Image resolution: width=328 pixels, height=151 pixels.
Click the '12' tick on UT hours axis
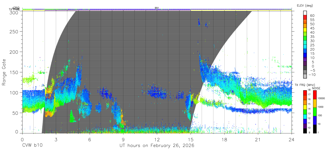click(157, 139)
